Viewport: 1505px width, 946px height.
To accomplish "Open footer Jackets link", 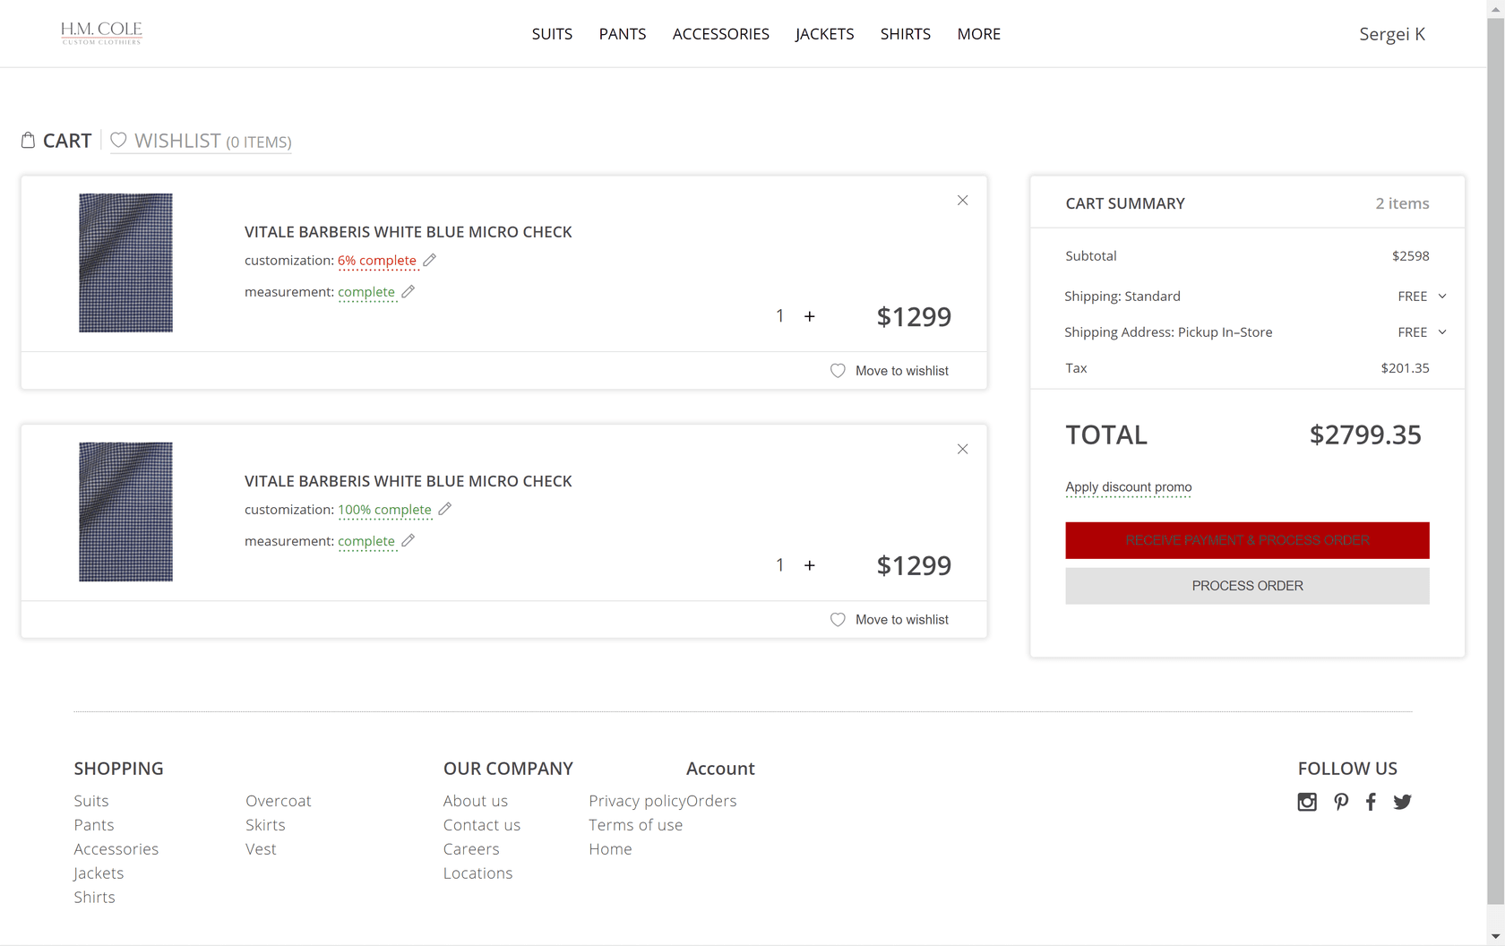I will pyautogui.click(x=99, y=873).
